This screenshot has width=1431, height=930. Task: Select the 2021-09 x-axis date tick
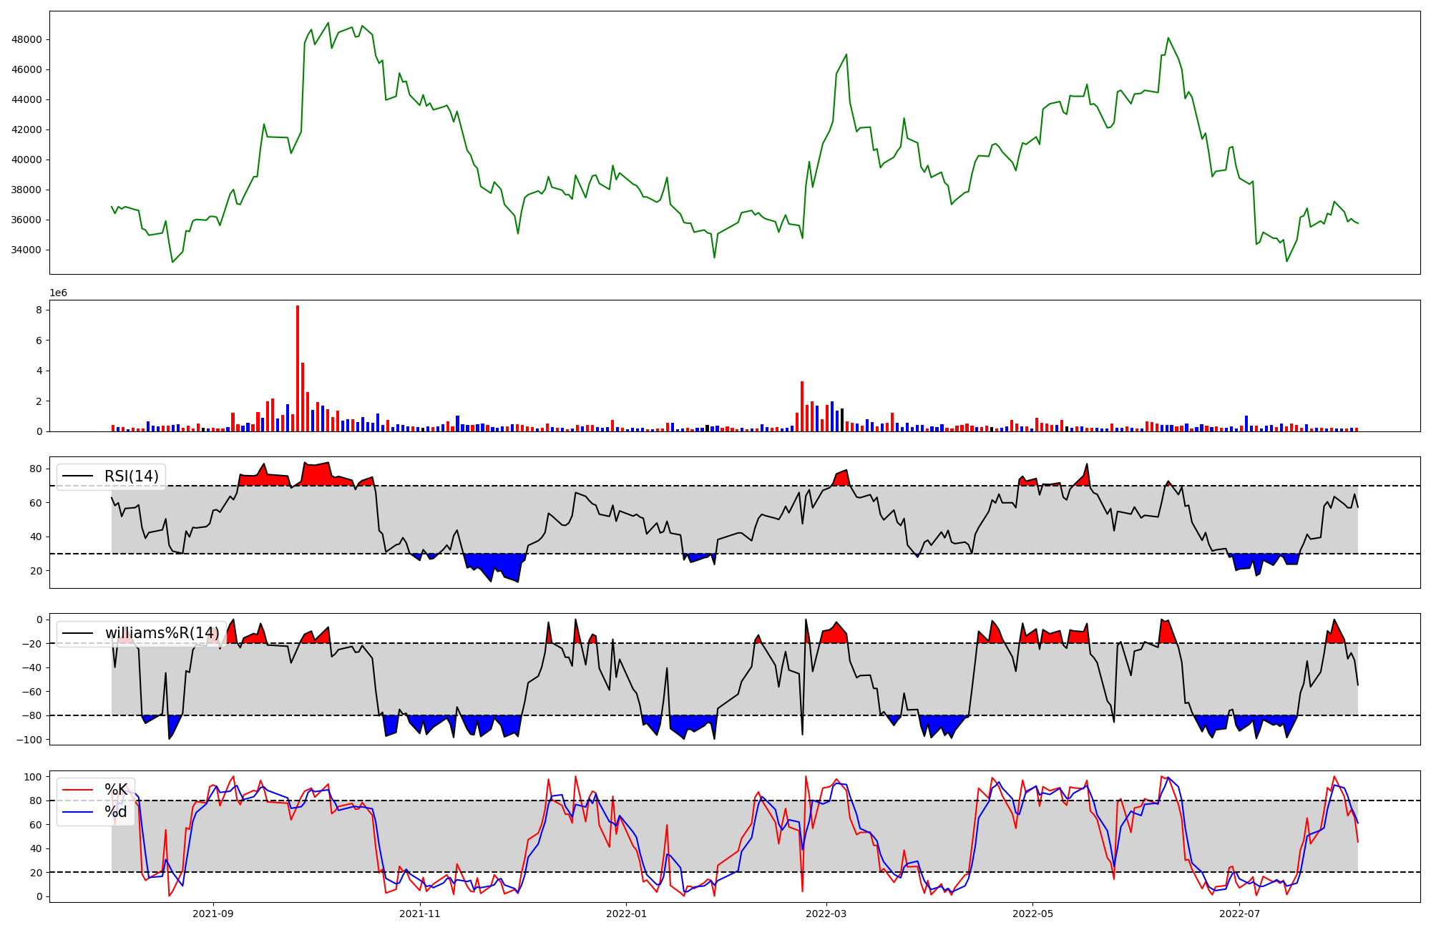tap(213, 914)
